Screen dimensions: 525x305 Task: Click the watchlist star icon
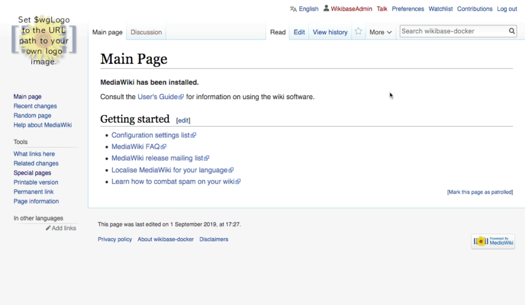pyautogui.click(x=358, y=31)
